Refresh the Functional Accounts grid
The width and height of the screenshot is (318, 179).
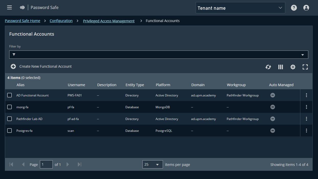268,67
